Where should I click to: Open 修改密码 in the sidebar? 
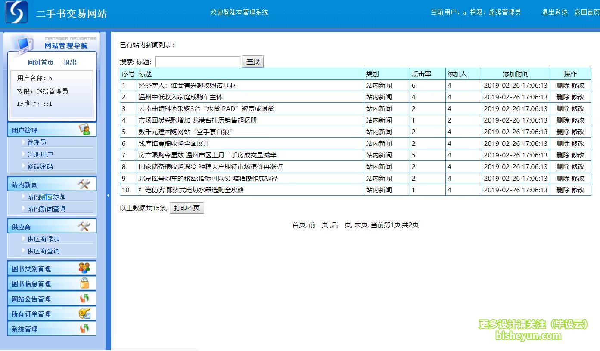click(x=40, y=166)
